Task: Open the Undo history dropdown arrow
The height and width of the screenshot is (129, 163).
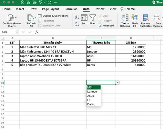Action: coord(45,2)
